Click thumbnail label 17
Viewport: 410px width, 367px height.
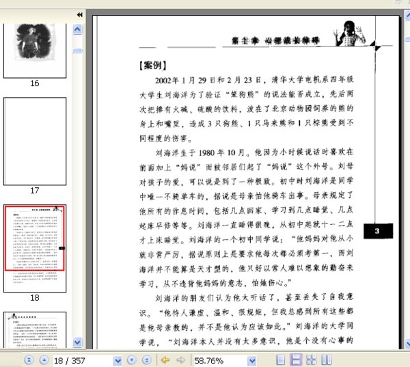click(35, 191)
